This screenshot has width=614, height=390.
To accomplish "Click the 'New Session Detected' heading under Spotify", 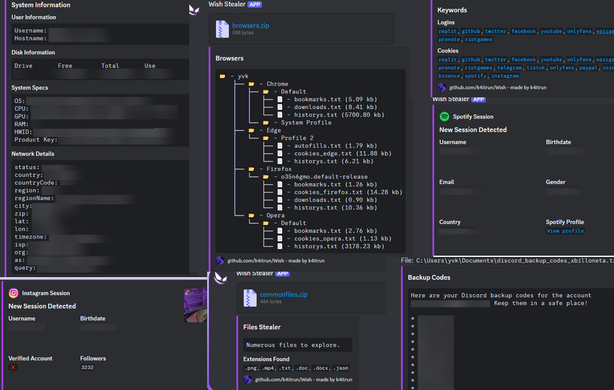I will tap(473, 130).
